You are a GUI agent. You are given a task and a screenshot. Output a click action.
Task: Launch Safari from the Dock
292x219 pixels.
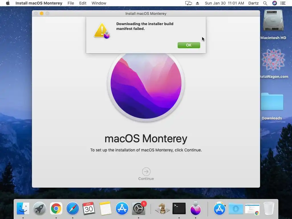pyautogui.click(x=73, y=208)
